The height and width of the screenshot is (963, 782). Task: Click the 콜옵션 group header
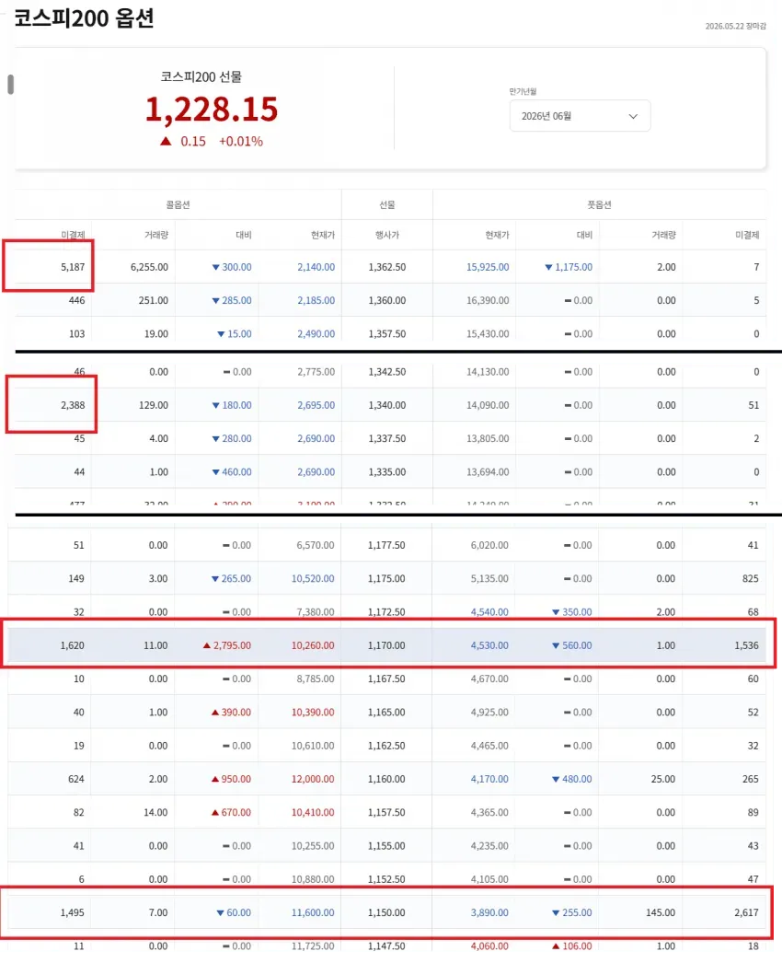coord(178,204)
